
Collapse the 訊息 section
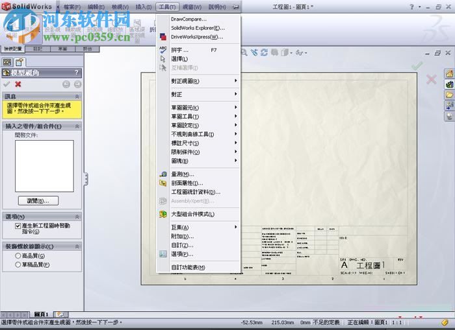(77, 97)
